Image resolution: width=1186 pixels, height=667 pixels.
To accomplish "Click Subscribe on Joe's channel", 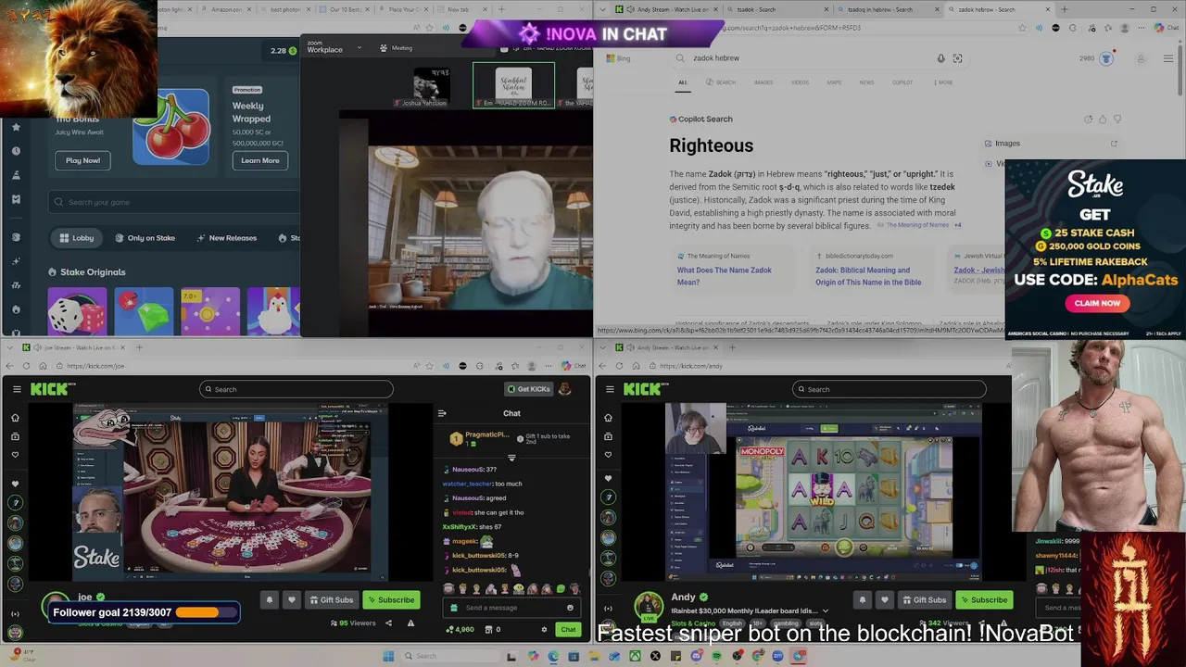I will (x=390, y=599).
